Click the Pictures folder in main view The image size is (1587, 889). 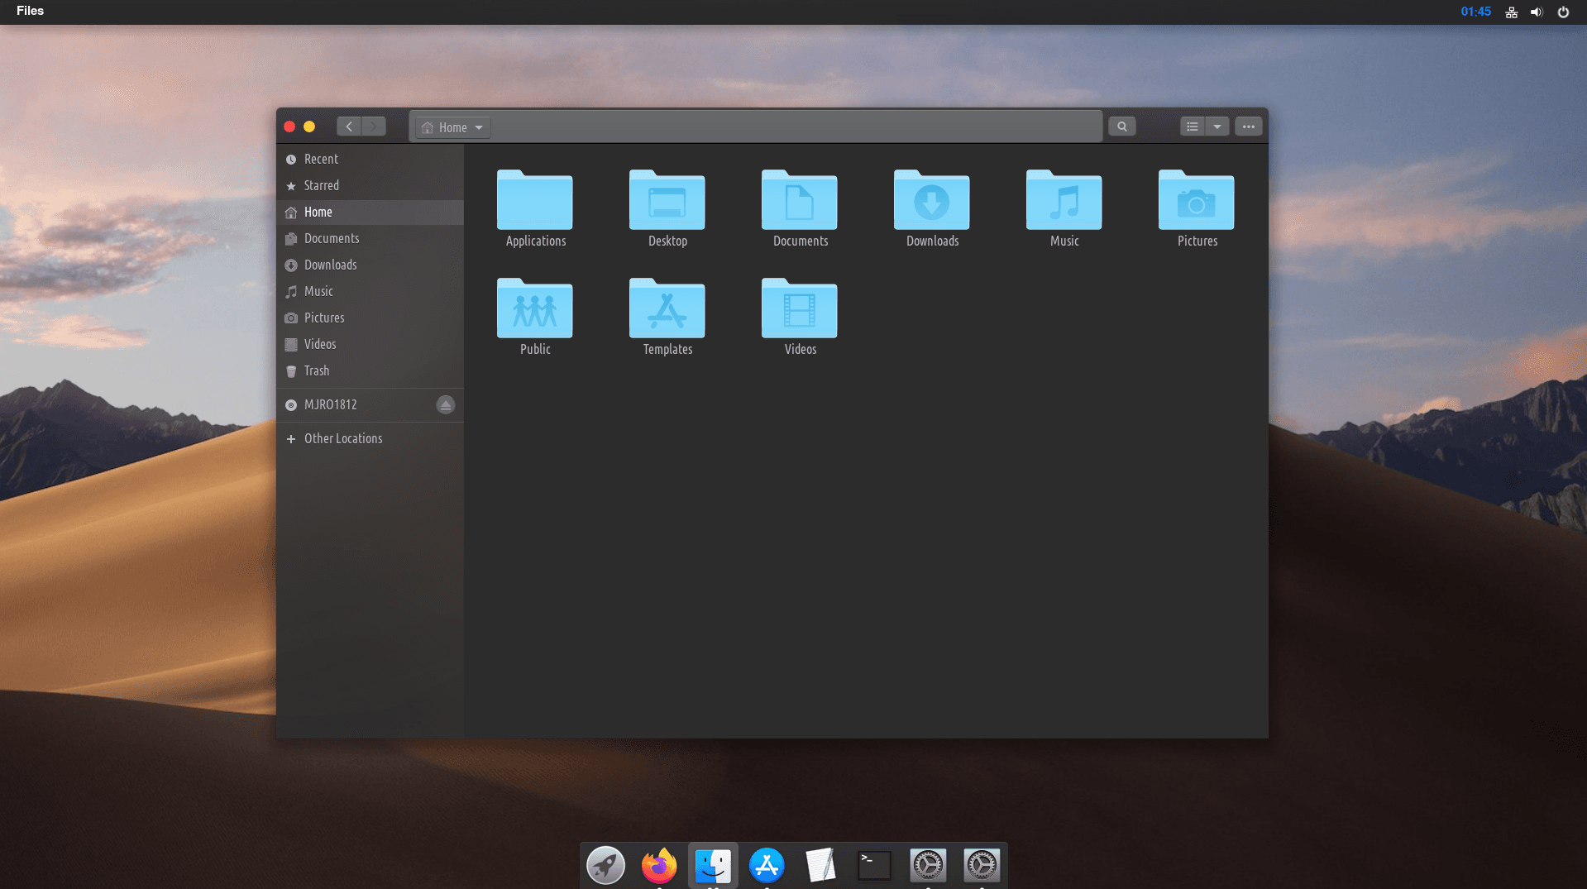coord(1196,201)
